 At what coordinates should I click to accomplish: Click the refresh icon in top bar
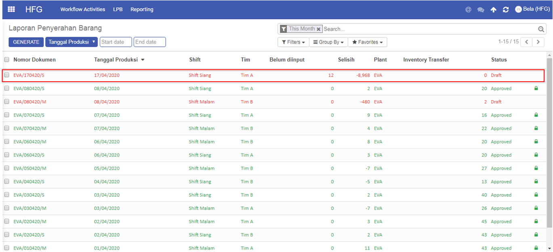(506, 10)
